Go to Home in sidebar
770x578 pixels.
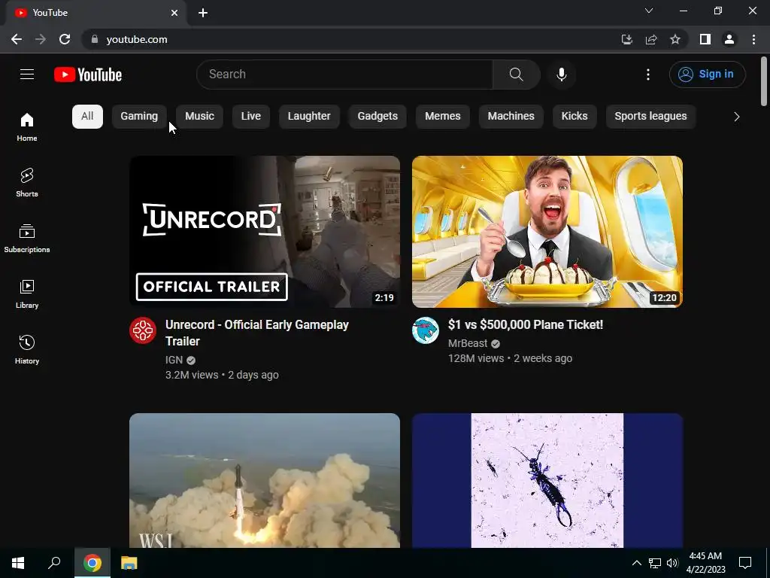pyautogui.click(x=27, y=126)
